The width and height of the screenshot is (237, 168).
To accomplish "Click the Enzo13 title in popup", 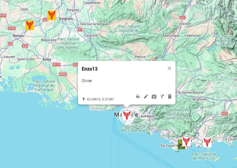I will [x=90, y=69].
